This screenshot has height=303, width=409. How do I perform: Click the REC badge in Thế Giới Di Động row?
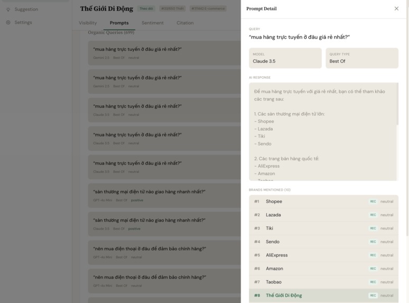(x=373, y=296)
